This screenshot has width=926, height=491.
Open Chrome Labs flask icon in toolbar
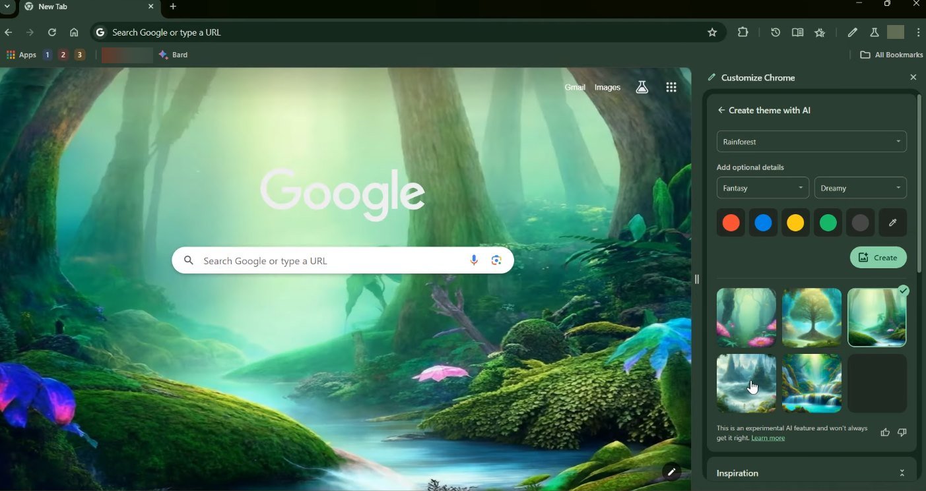[874, 32]
